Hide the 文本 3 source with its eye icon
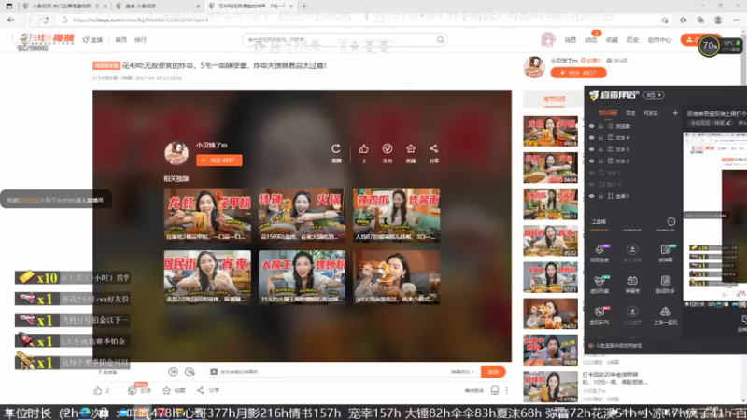747x420 pixels. (x=592, y=149)
